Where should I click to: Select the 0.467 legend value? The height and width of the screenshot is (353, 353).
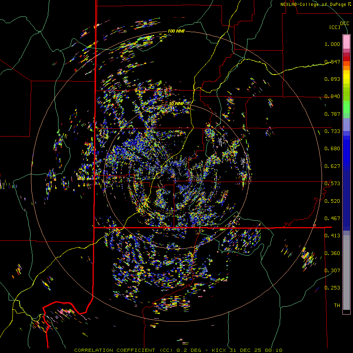[x=332, y=218]
